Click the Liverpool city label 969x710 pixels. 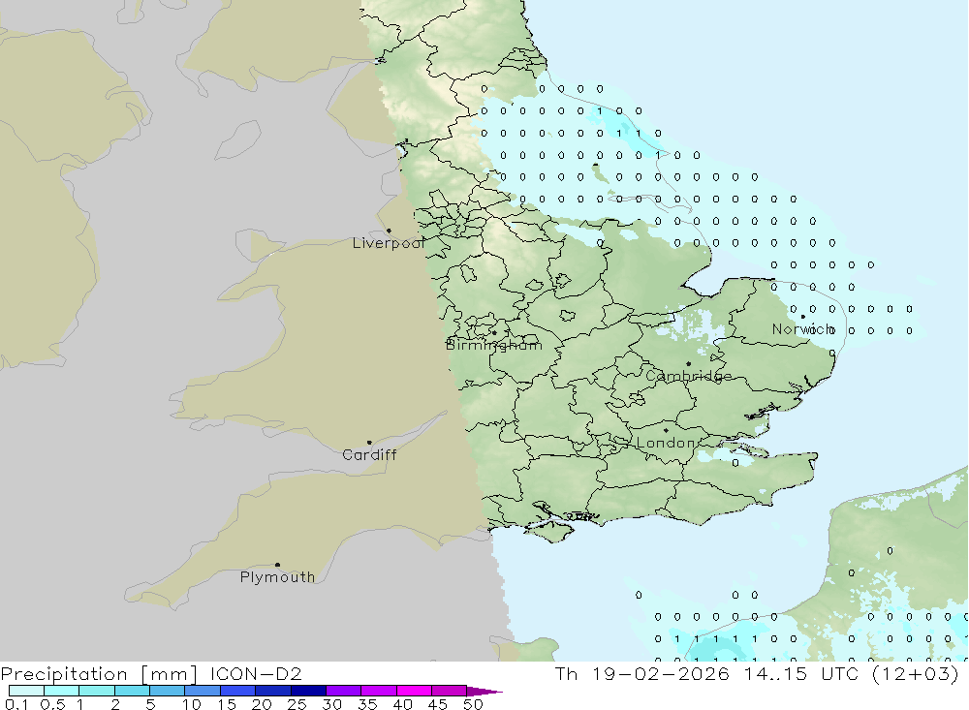click(389, 243)
